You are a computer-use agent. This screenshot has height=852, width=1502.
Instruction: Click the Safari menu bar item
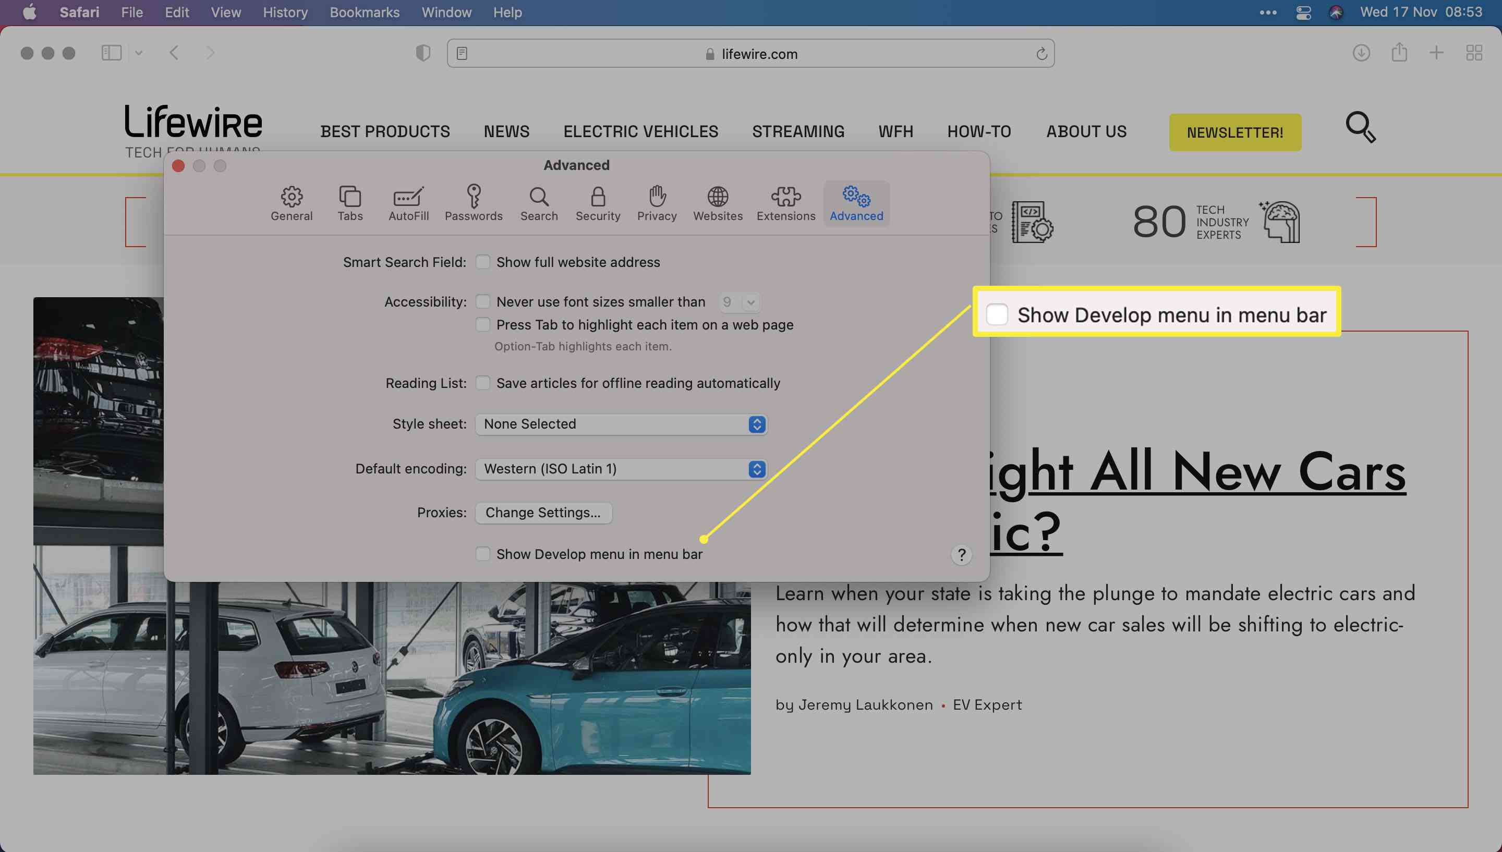[x=78, y=11]
